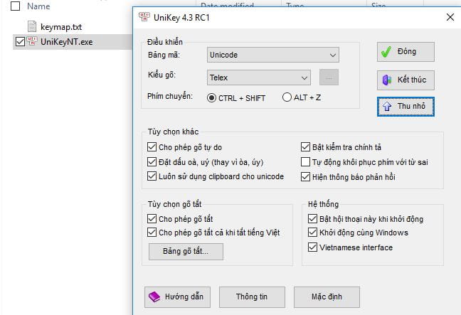Expand the Kiểu gõ Telex dropdown

259,77
